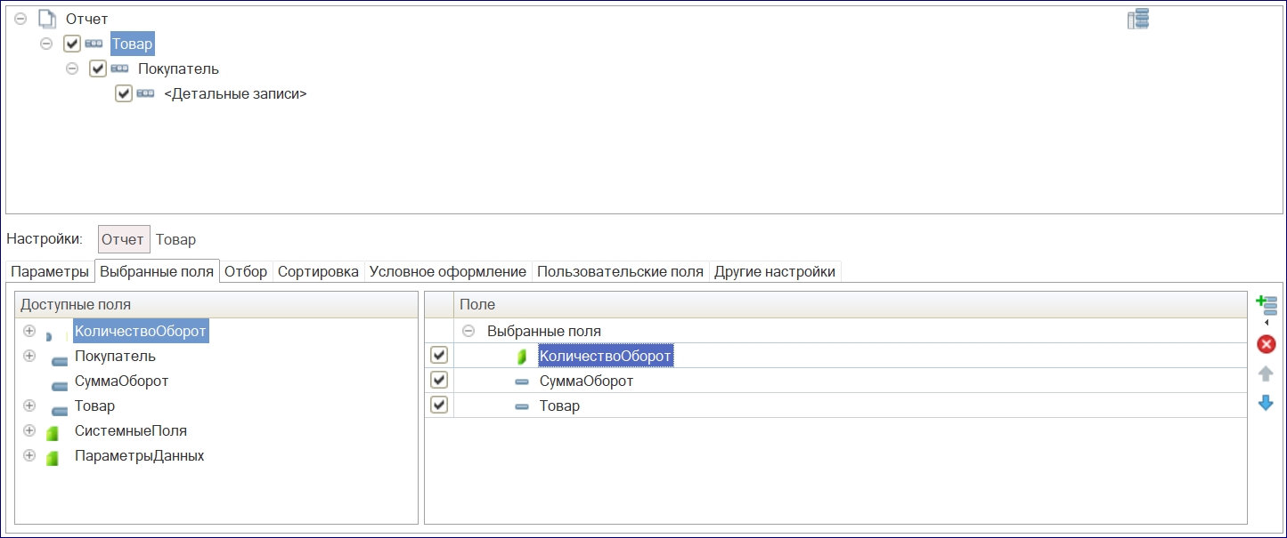Open the Отбор tab

coord(246,271)
